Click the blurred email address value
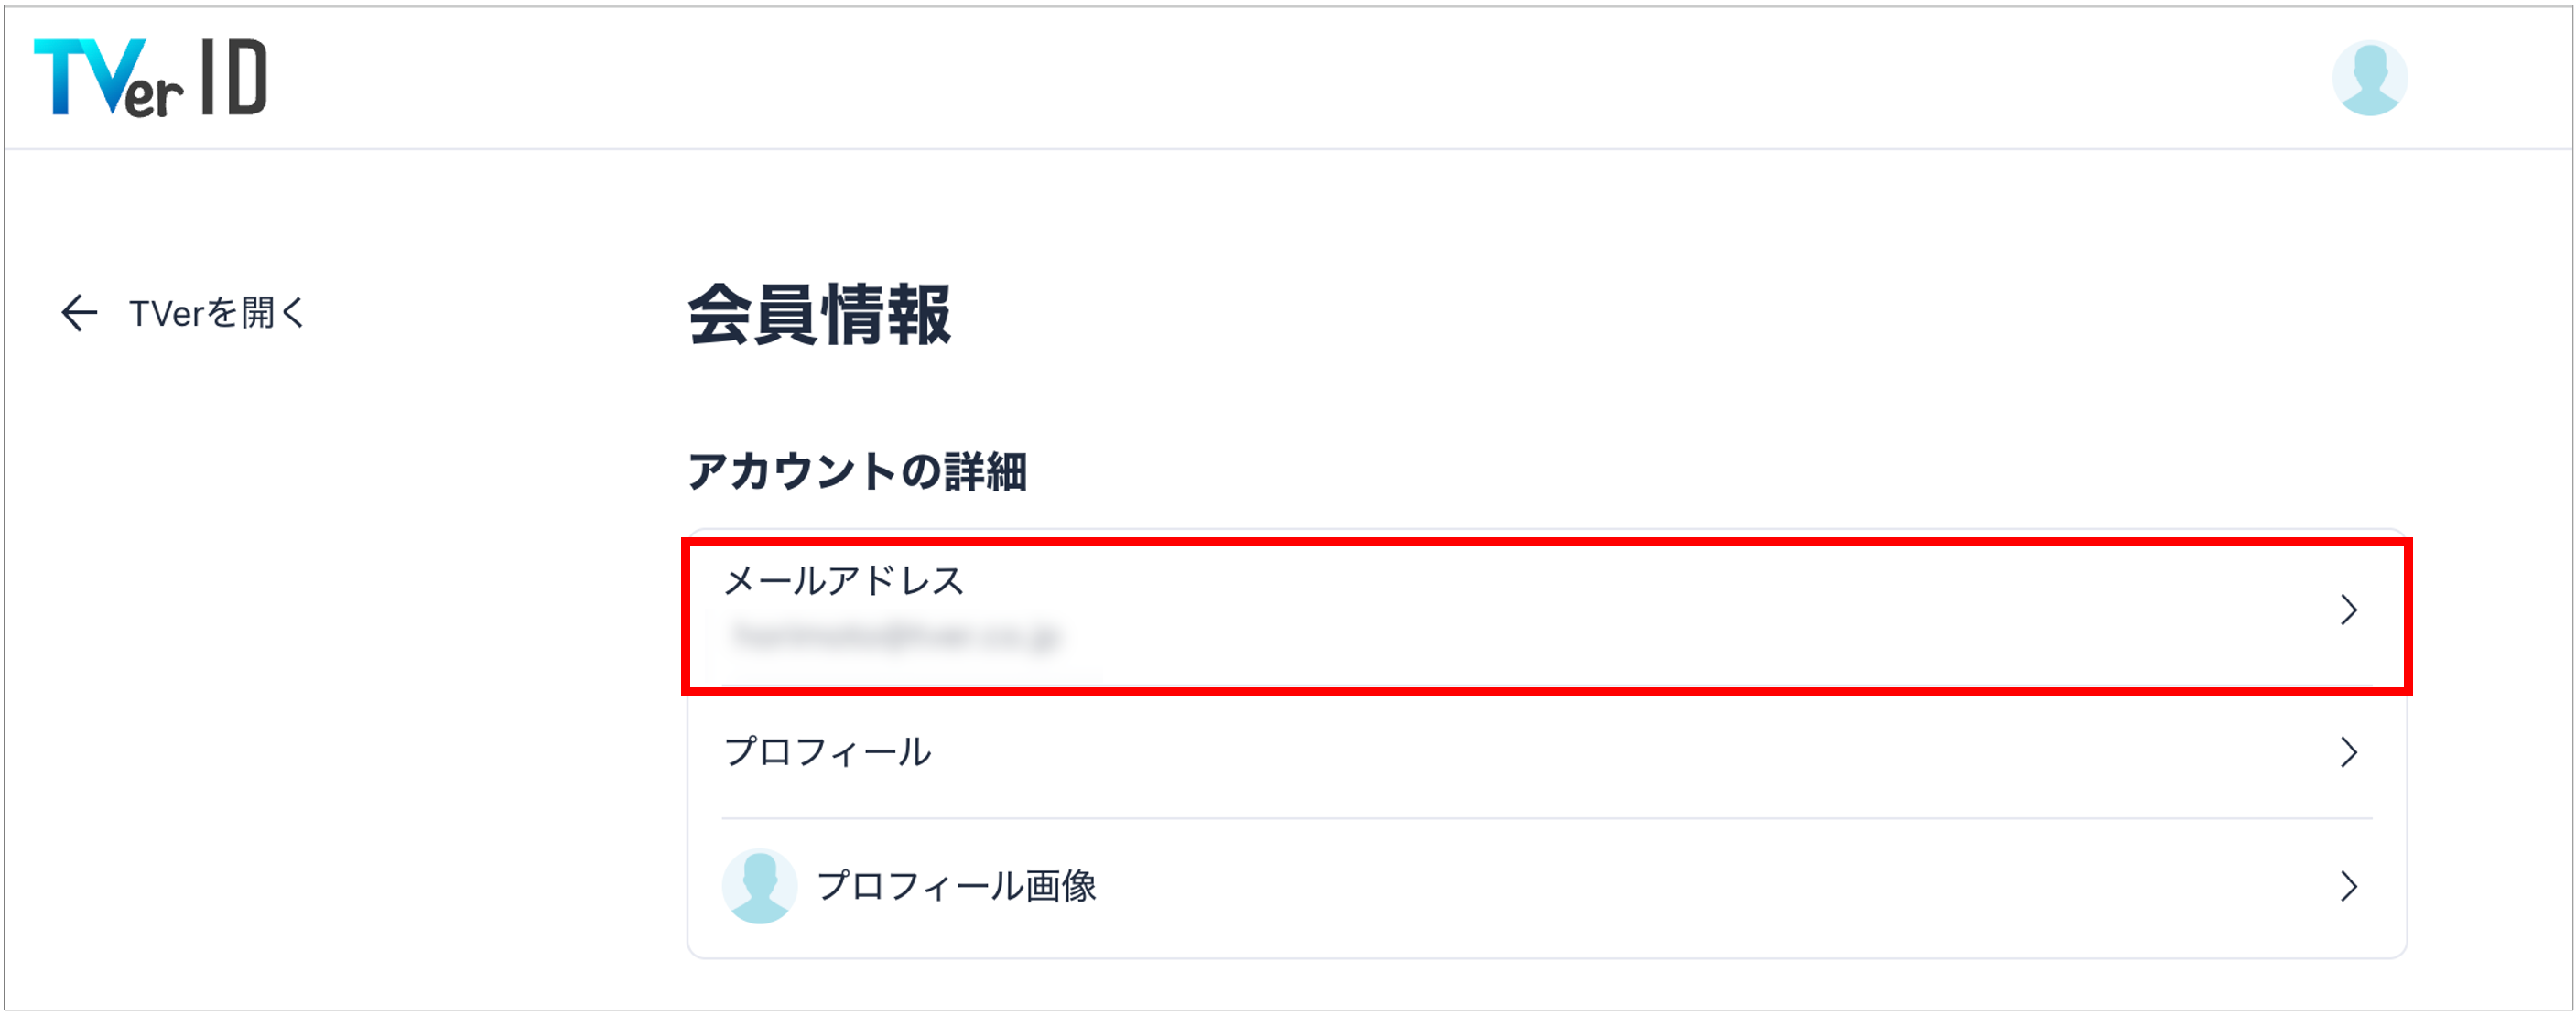2576x1015 pixels. 893,636
